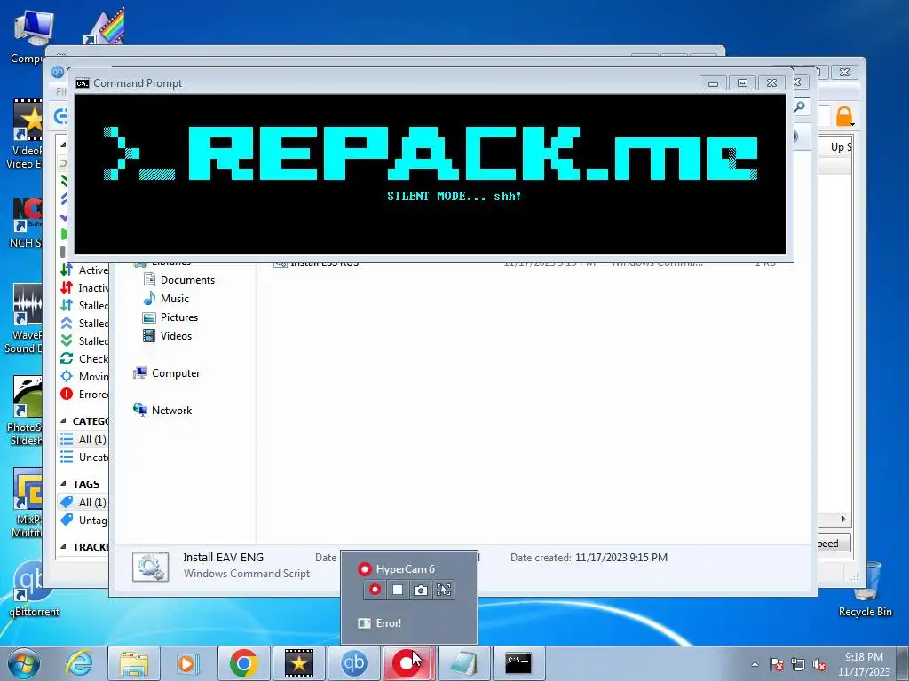909x681 pixels.
Task: Close the Command Prompt window
Action: click(x=771, y=83)
